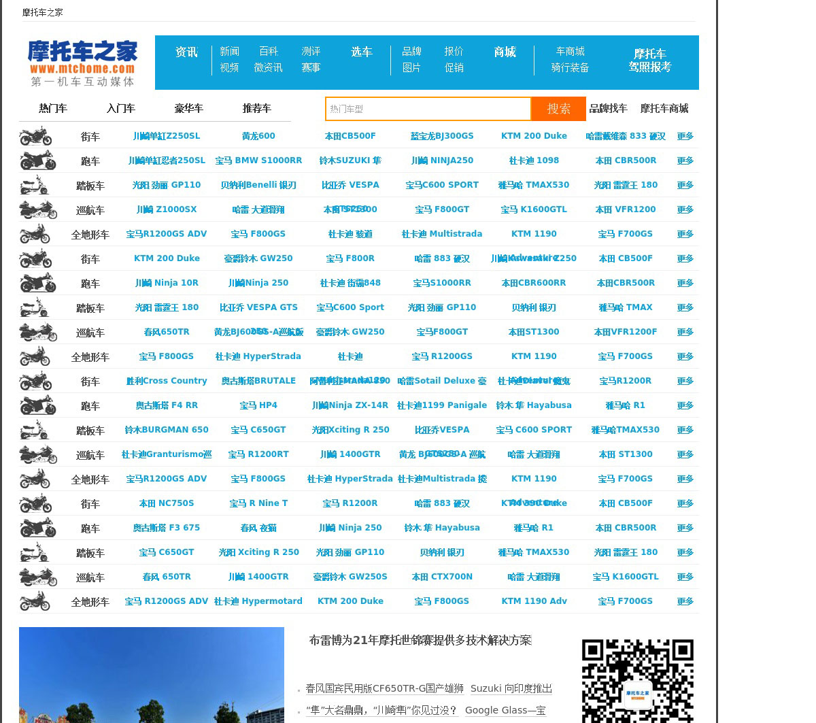Go to 视频 in the navigation bar

(x=229, y=68)
